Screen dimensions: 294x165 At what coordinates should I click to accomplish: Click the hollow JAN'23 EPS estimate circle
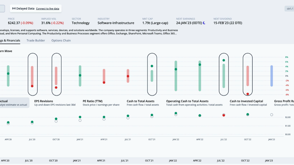point(272,115)
